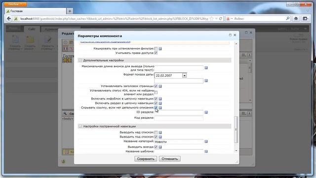
Task: Open the date format dropdown showing 22.02.2007
Action: [184, 76]
